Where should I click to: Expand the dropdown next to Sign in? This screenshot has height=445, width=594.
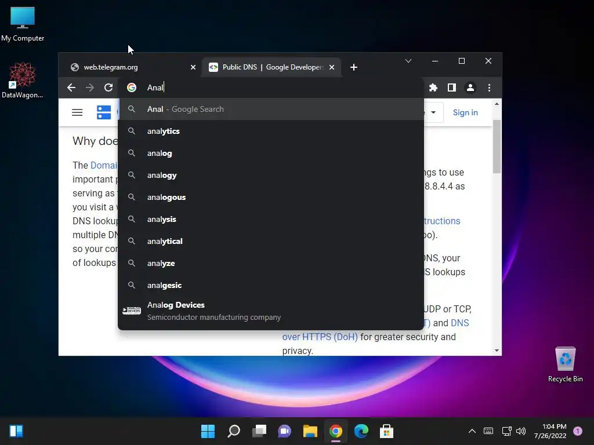(x=433, y=112)
